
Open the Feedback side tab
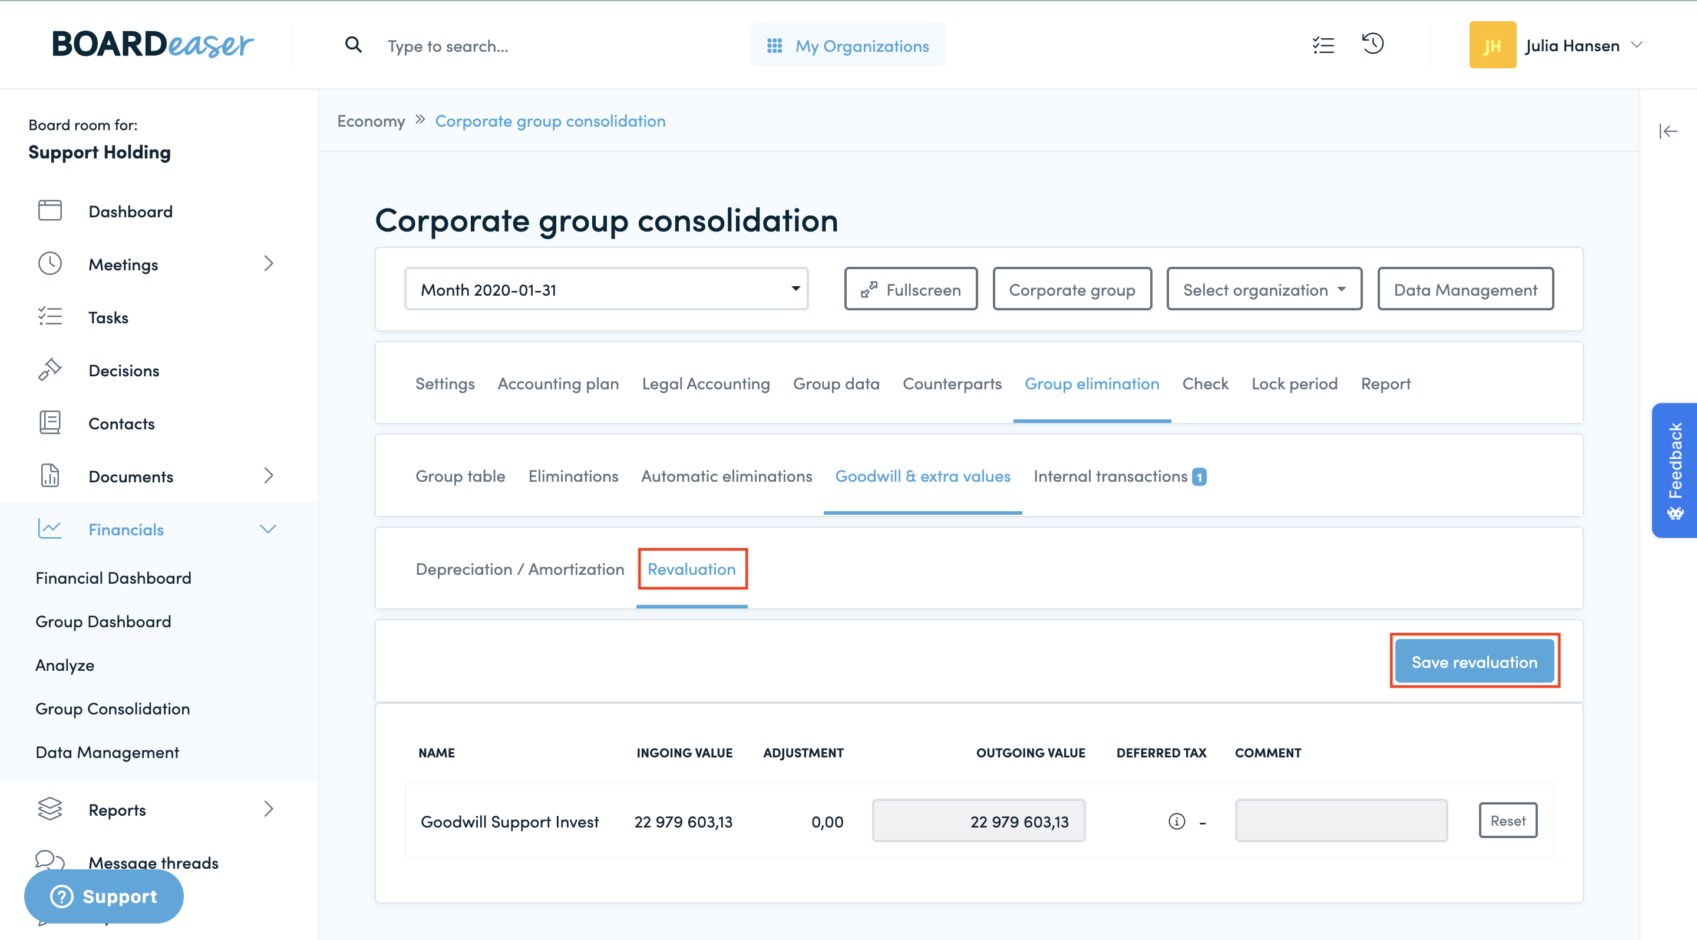(1674, 470)
